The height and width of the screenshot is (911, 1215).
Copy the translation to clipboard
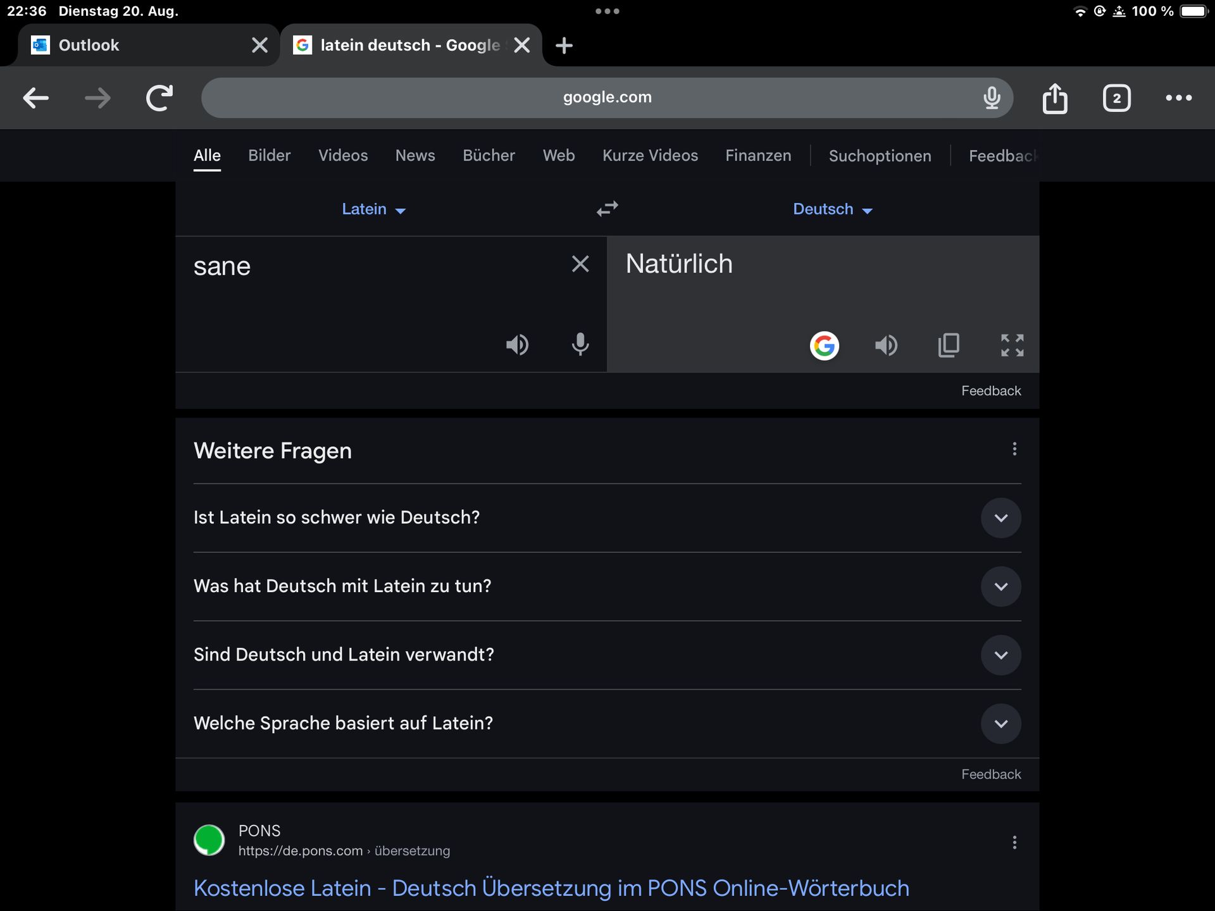(948, 345)
